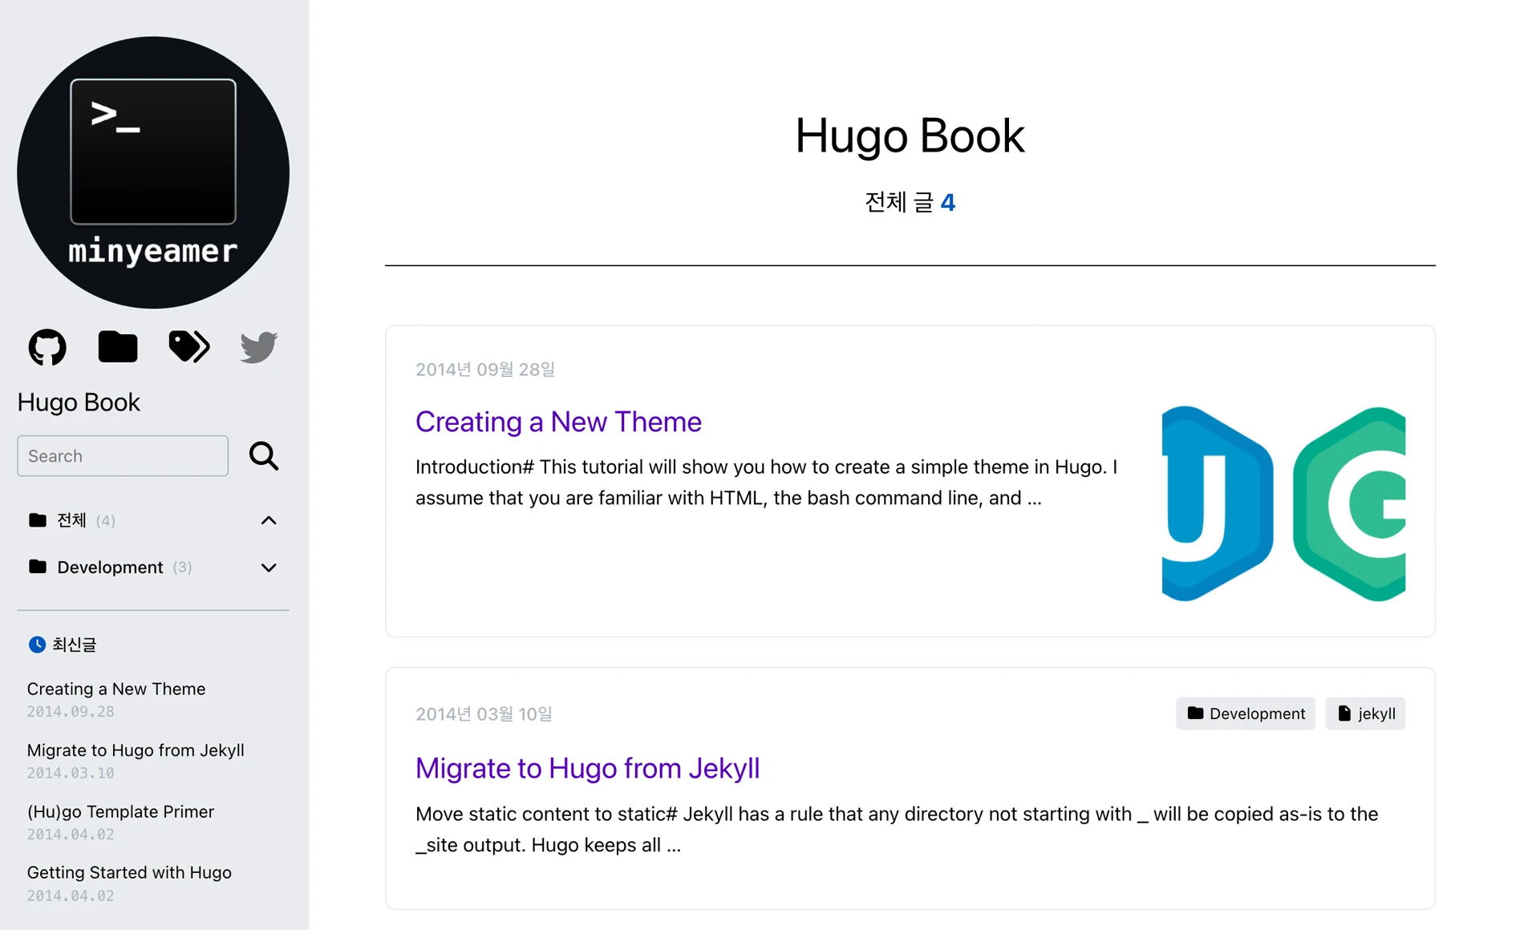Open the GitHub profile icon
This screenshot has width=1540, height=930.
coord(47,347)
